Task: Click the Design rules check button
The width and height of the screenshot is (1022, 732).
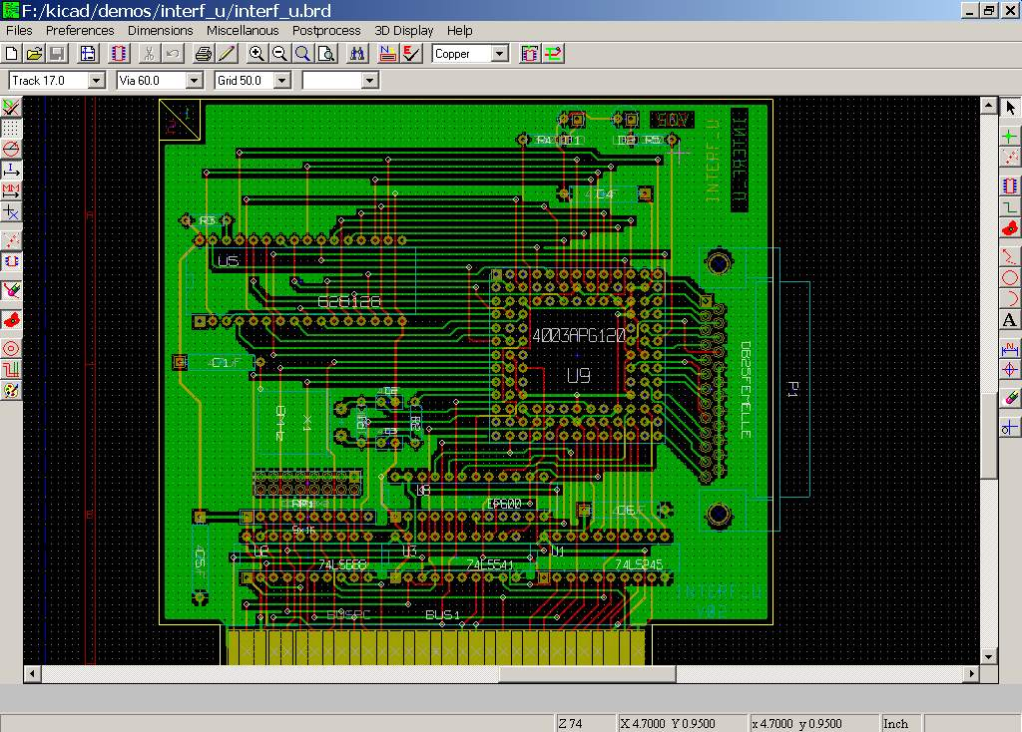Action: coord(412,54)
